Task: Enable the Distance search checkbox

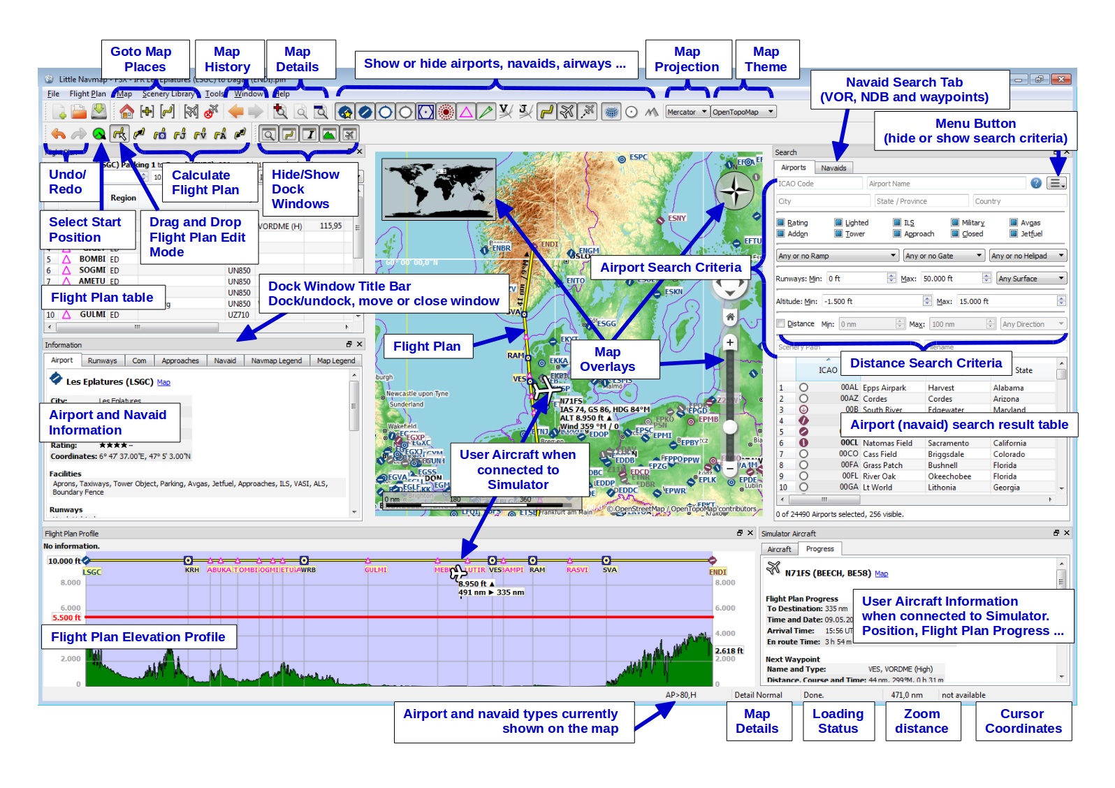Action: click(781, 323)
